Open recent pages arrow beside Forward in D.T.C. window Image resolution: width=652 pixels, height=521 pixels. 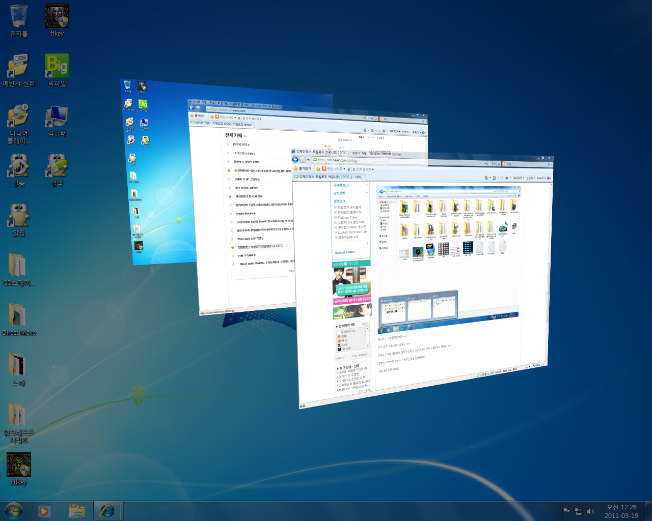tap(308, 160)
